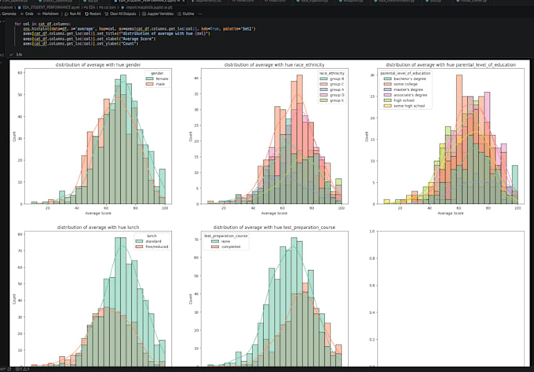Restart the notebook kernel
534x372 pixels.
(93, 14)
